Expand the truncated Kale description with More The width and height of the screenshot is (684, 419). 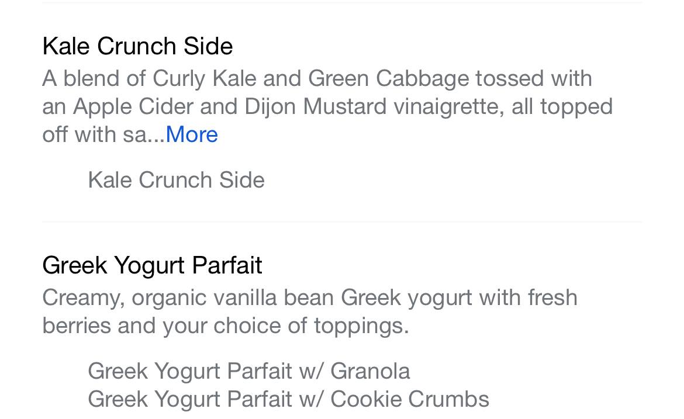[x=192, y=134]
